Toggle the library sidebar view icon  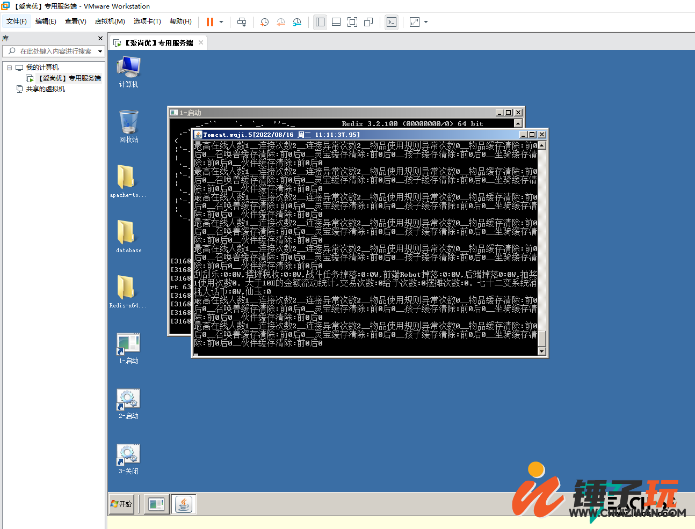pos(320,22)
